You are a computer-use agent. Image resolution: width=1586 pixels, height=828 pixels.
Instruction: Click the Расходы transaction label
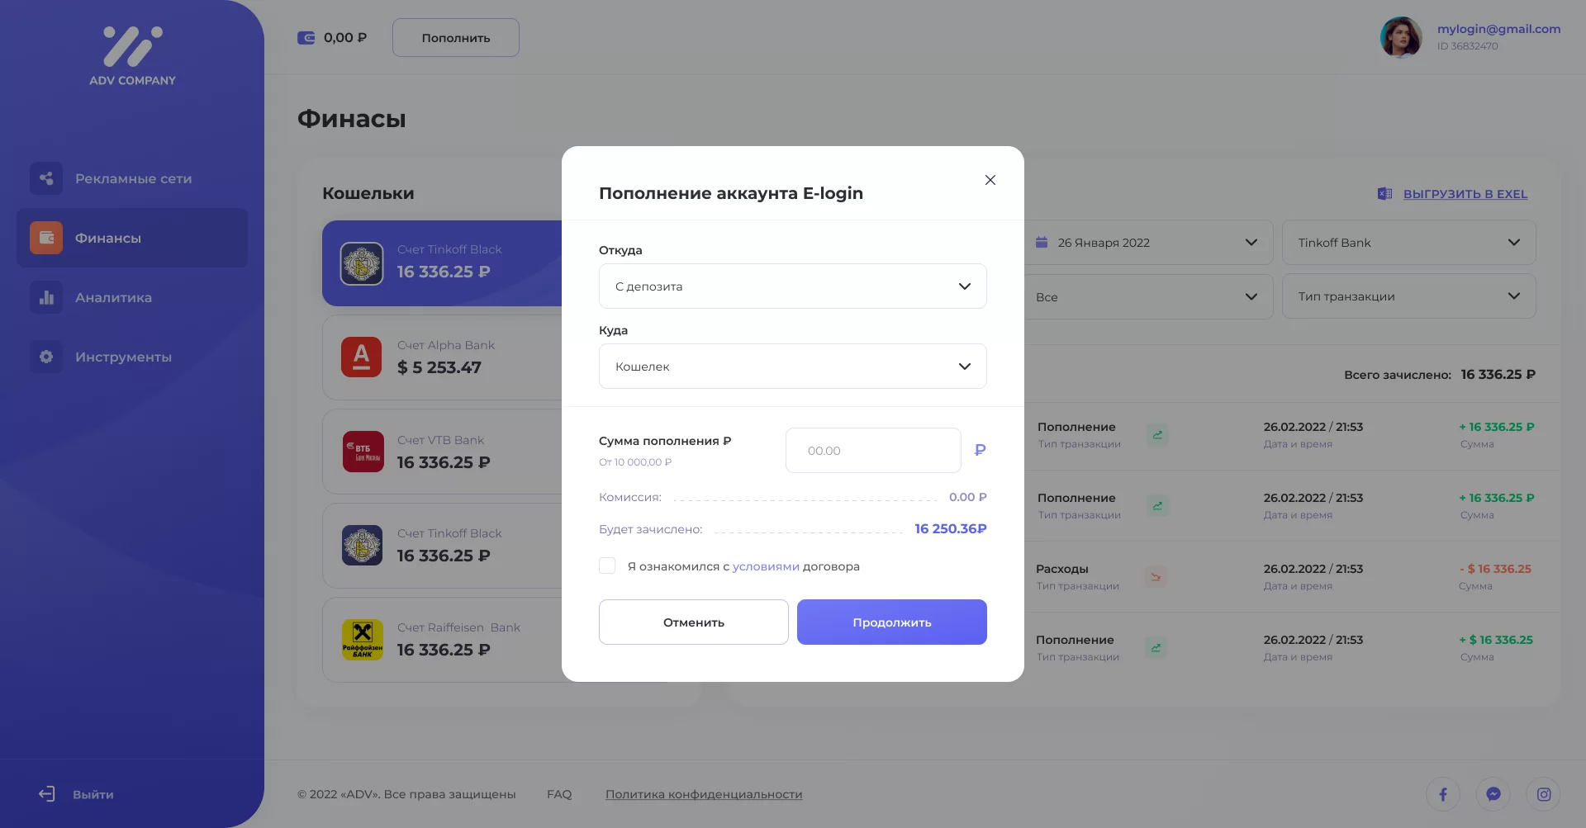click(x=1062, y=569)
